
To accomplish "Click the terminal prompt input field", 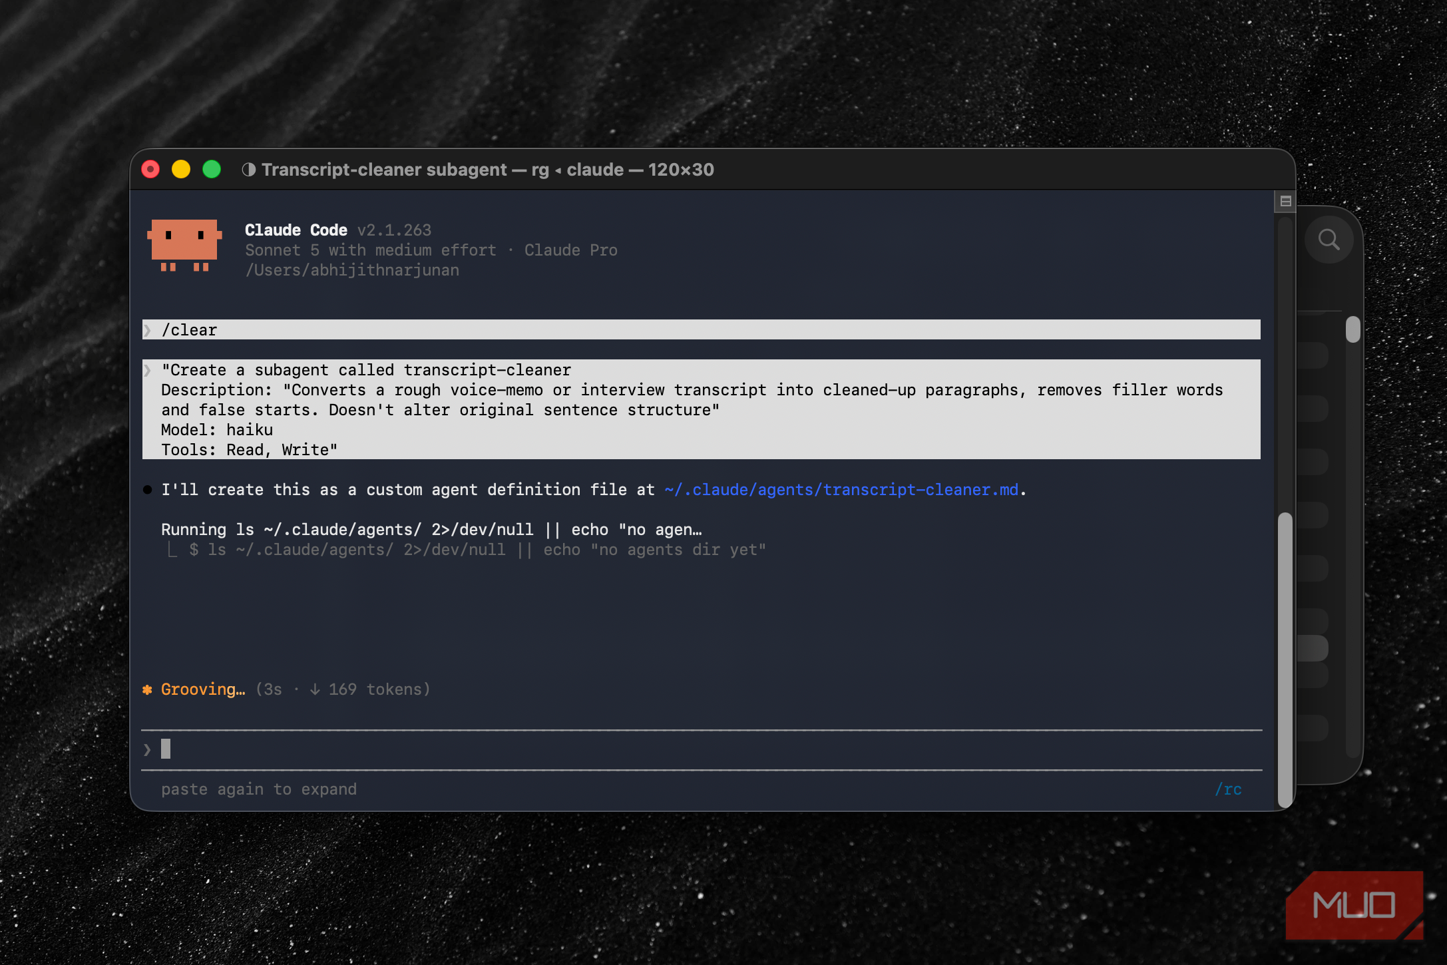I will (702, 750).
